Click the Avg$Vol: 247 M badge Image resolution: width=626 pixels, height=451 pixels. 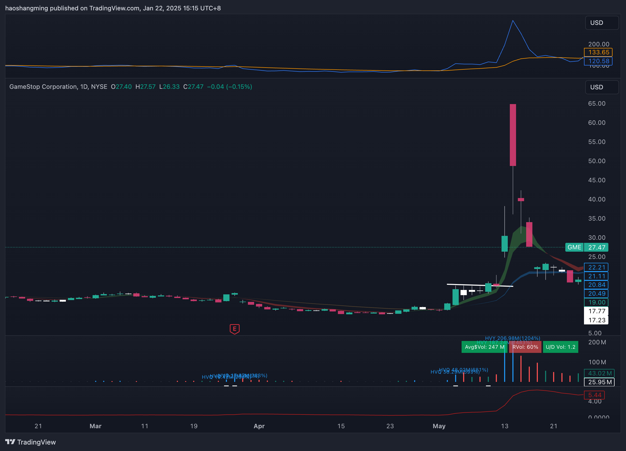(484, 347)
